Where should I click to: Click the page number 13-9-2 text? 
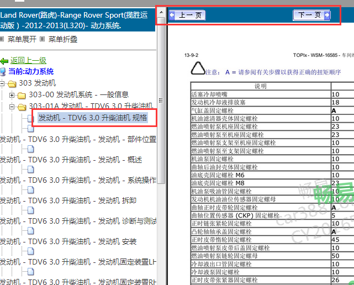[x=191, y=55]
